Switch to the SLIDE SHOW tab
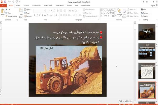The image size is (158, 105). (x=60, y=6)
